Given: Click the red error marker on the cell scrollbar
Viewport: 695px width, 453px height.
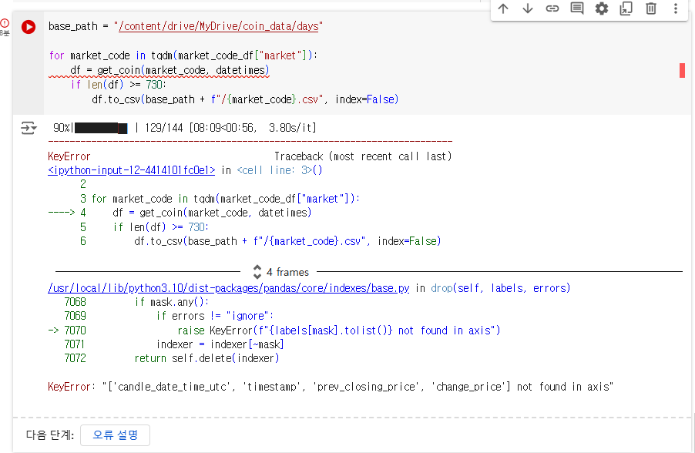Looking at the screenshot, I should pyautogui.click(x=682, y=70).
